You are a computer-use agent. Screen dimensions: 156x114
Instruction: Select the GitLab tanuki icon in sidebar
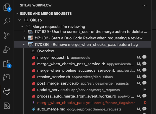click(x=7, y=92)
